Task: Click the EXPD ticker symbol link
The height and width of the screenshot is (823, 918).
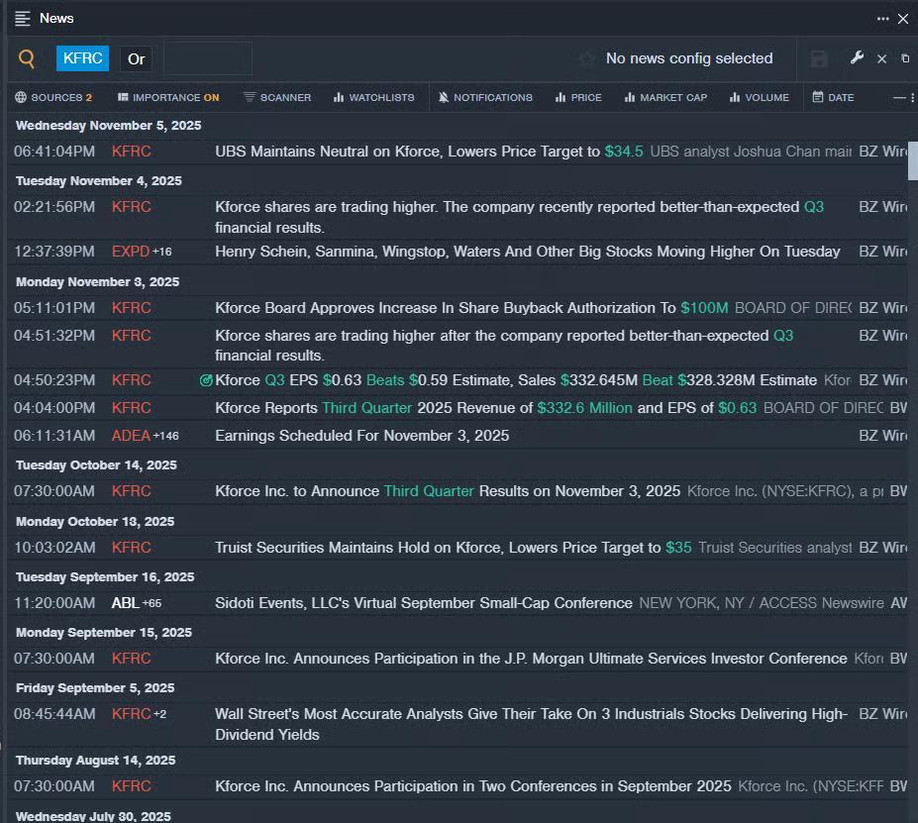Action: [x=131, y=252]
